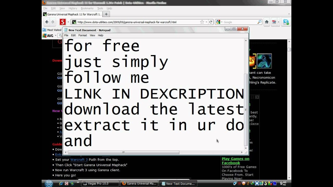This screenshot has width=333, height=187.
Task: Click Firefox back arrow button
Action: (47, 22)
